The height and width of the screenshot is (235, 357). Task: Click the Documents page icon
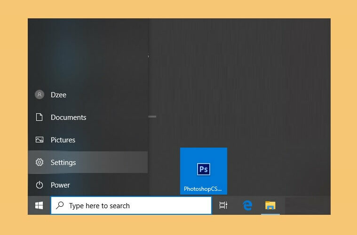coord(40,117)
